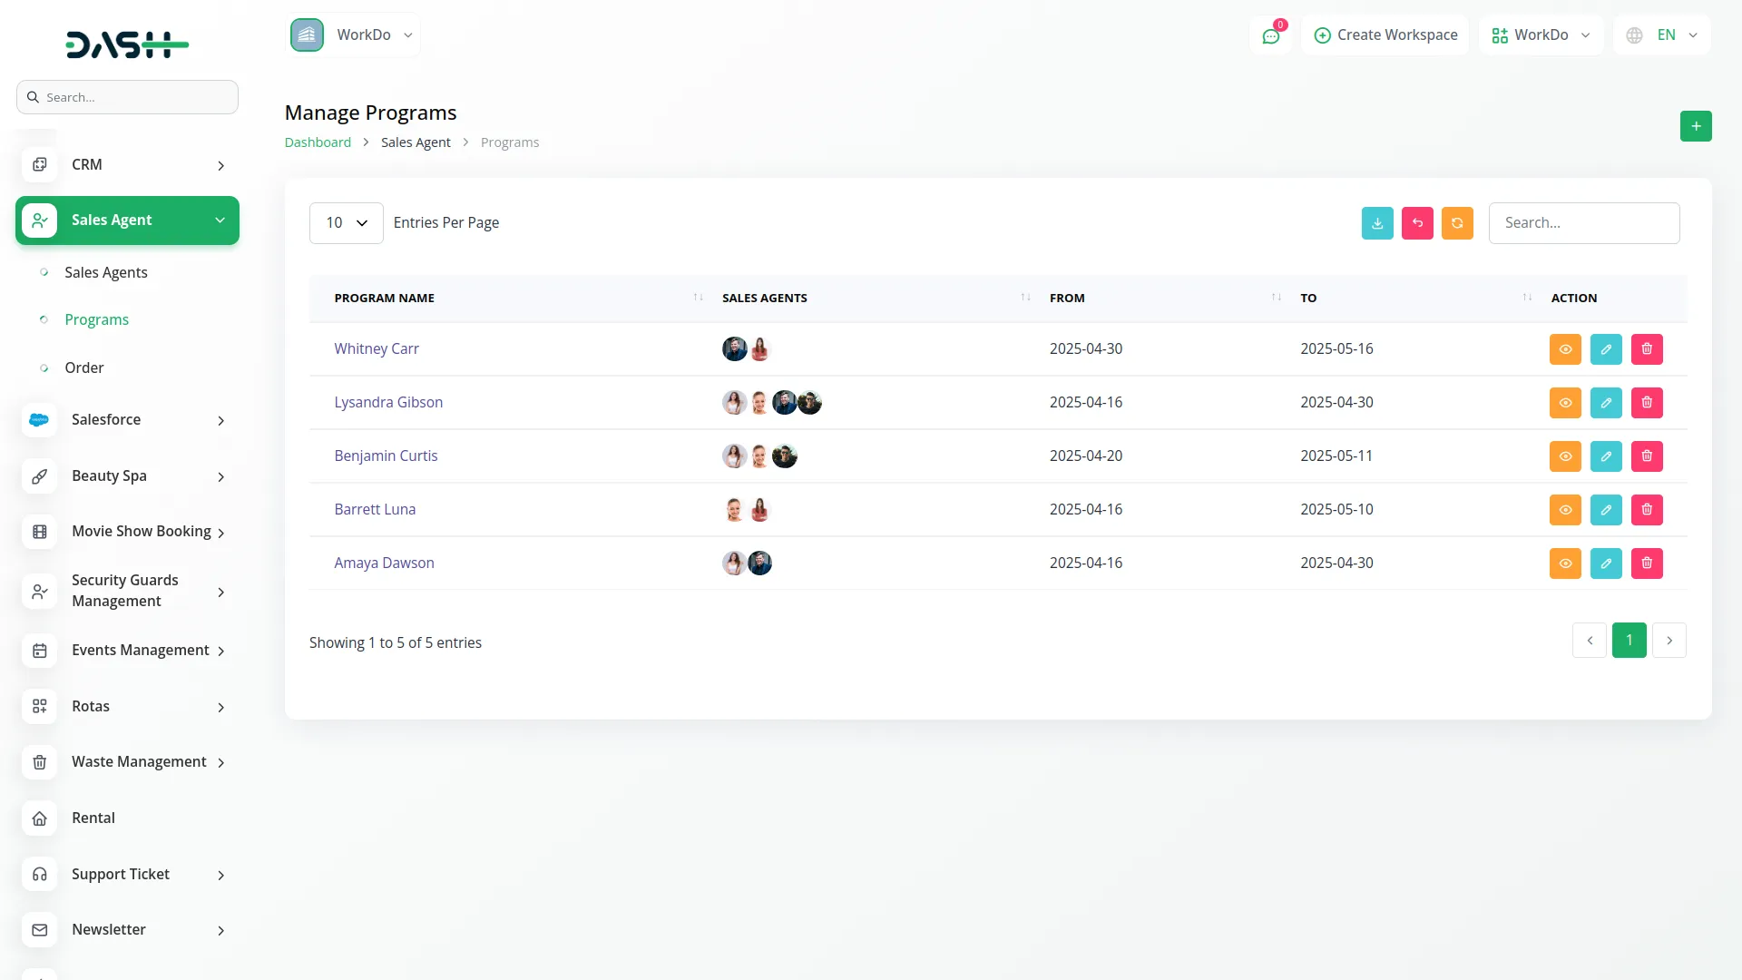The image size is (1742, 980).
Task: Show Whitney Carr details with eye icon
Action: [1564, 349]
